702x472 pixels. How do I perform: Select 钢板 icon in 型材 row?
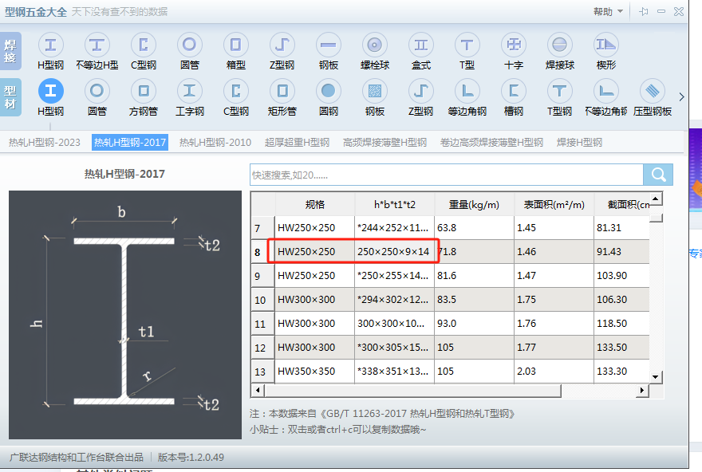click(x=375, y=91)
